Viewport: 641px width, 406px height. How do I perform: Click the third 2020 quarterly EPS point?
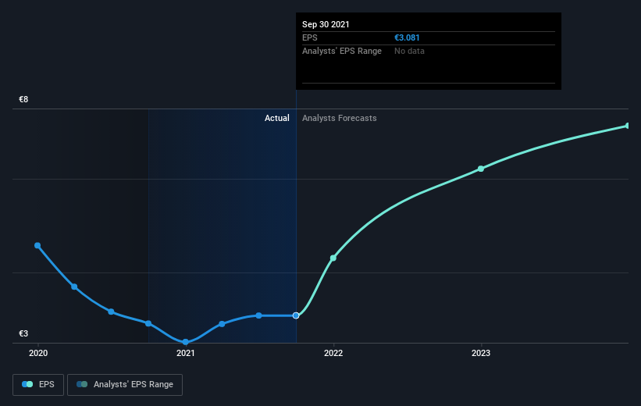click(111, 312)
